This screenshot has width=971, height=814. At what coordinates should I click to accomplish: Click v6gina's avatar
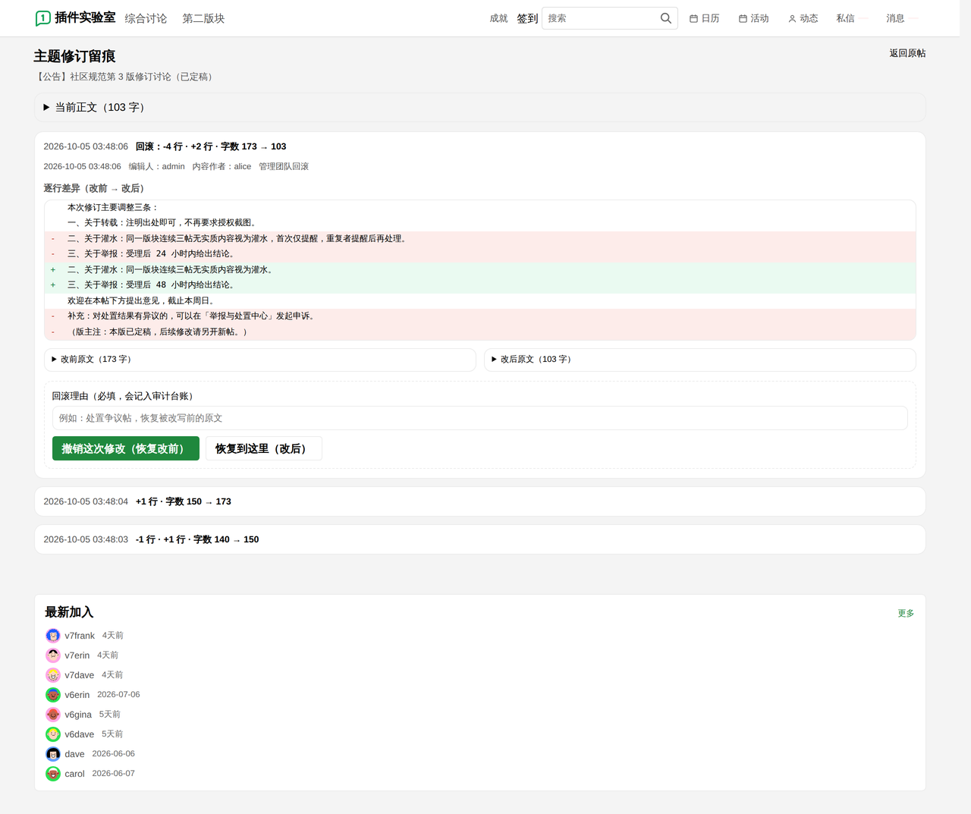click(x=53, y=715)
